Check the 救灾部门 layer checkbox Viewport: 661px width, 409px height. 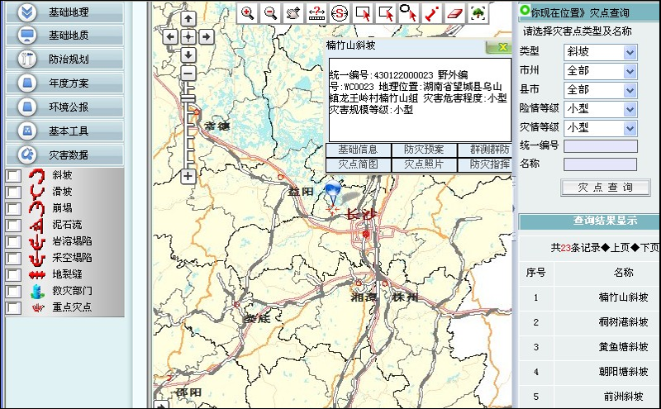pyautogui.click(x=13, y=291)
